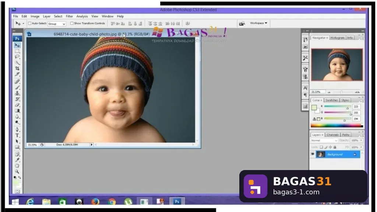This screenshot has height=212, width=377.
Task: Open the Workspace dropdown
Action: pyautogui.click(x=258, y=23)
